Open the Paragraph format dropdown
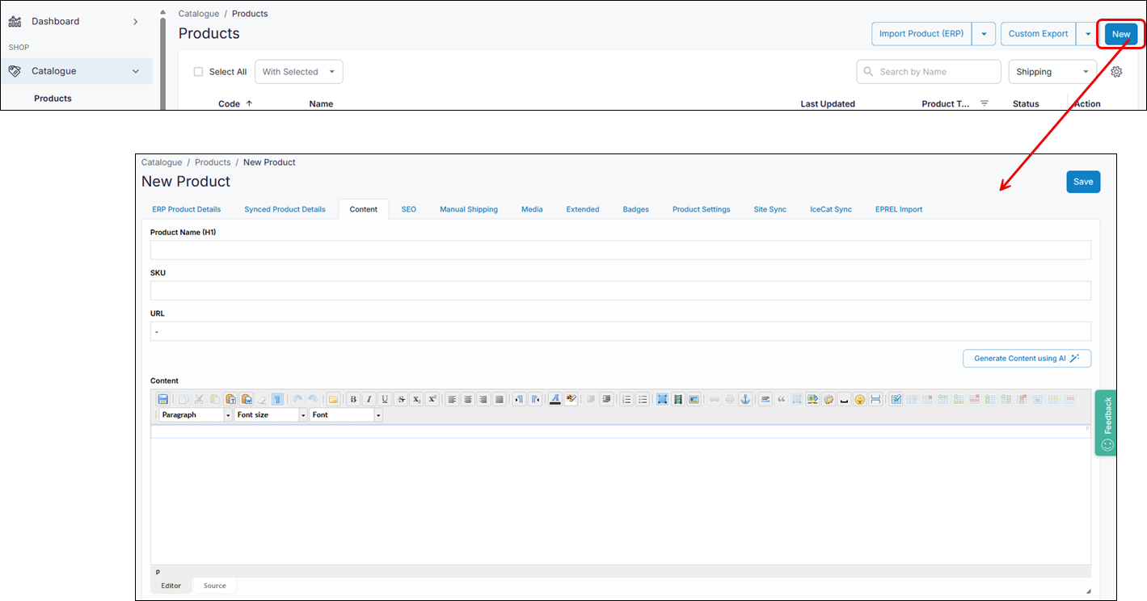 [196, 414]
